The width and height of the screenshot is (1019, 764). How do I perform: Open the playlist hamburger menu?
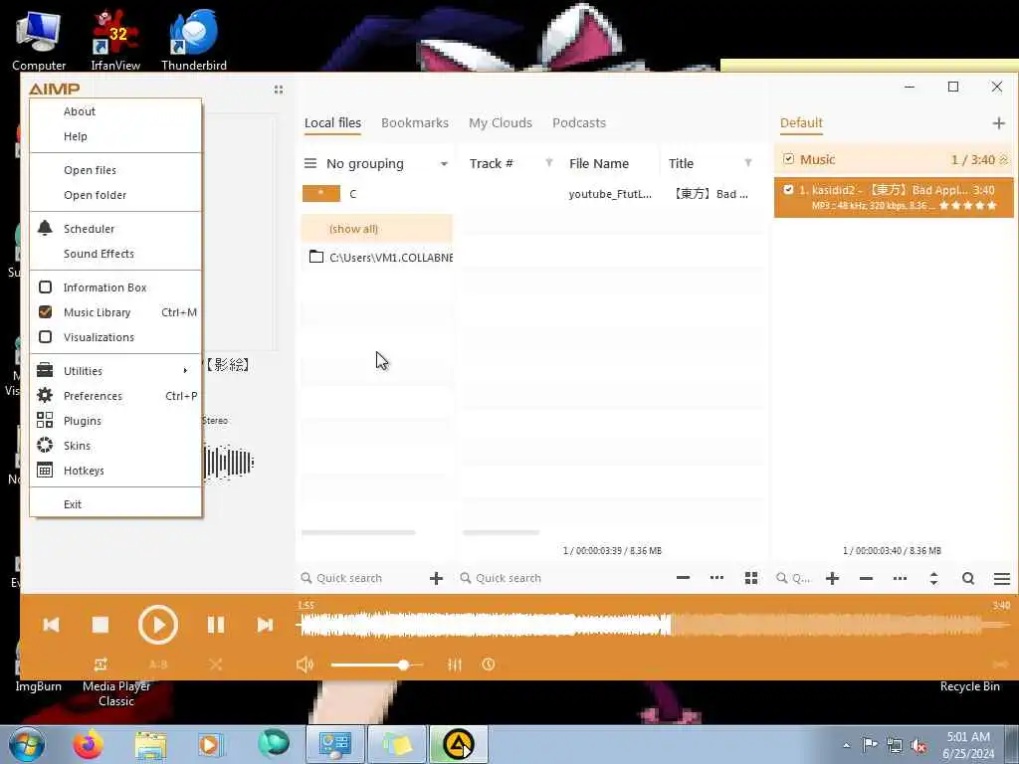click(x=1001, y=578)
